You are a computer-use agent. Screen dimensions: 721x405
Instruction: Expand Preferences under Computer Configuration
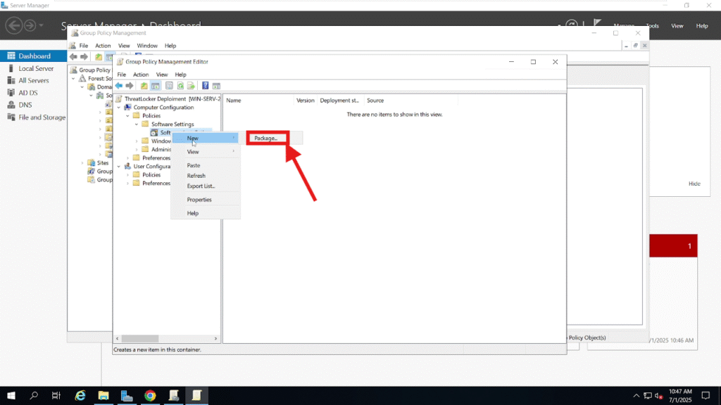pos(128,158)
